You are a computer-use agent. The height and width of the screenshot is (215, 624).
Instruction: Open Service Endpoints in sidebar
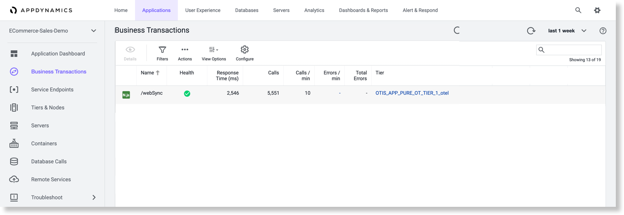pyautogui.click(x=52, y=90)
